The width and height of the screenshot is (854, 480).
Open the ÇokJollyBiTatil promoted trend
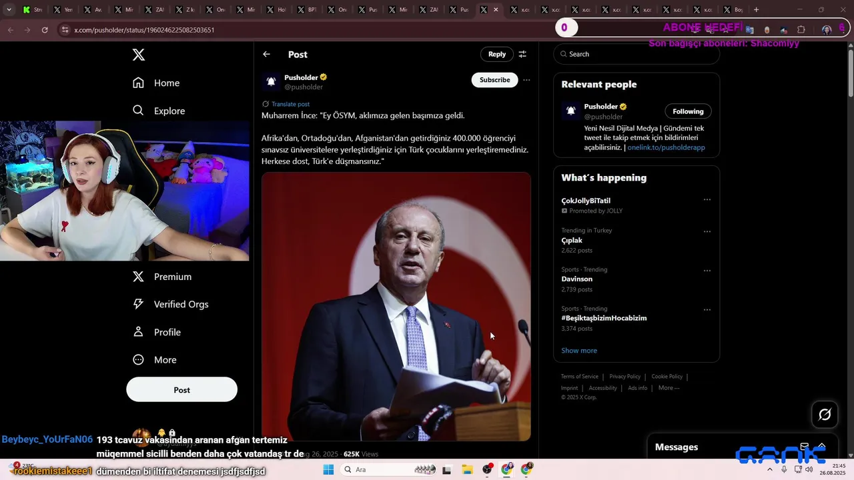click(x=586, y=201)
